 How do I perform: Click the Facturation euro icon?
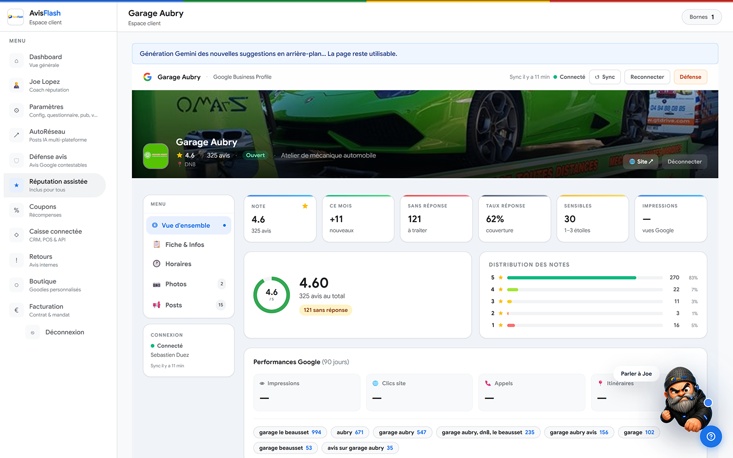pyautogui.click(x=16, y=310)
